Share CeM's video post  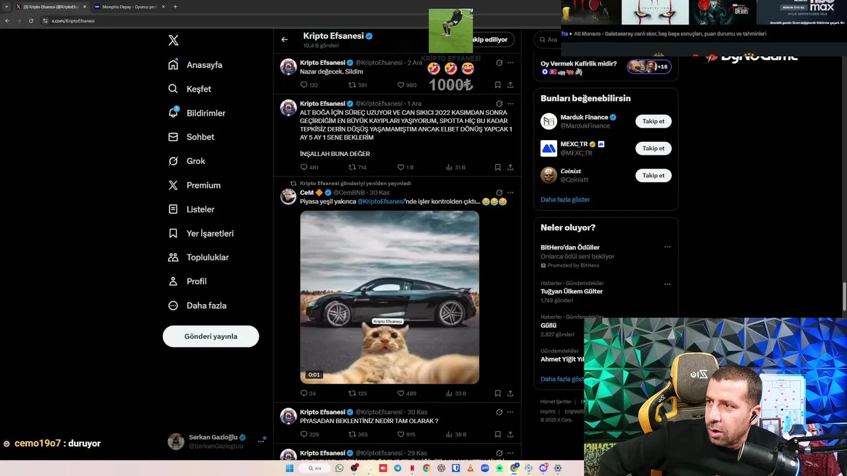(x=510, y=393)
